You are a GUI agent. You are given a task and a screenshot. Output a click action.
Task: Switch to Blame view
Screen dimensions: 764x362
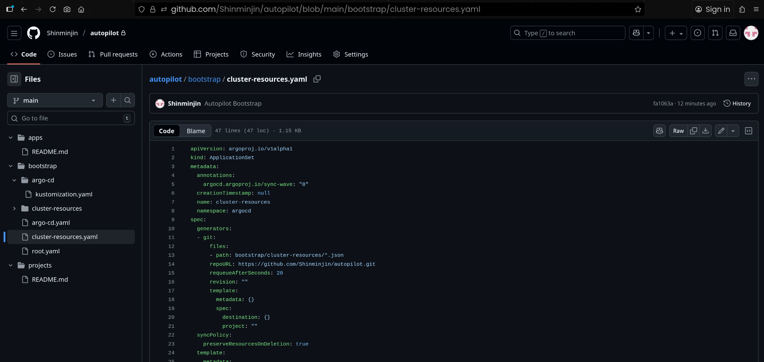coord(196,131)
